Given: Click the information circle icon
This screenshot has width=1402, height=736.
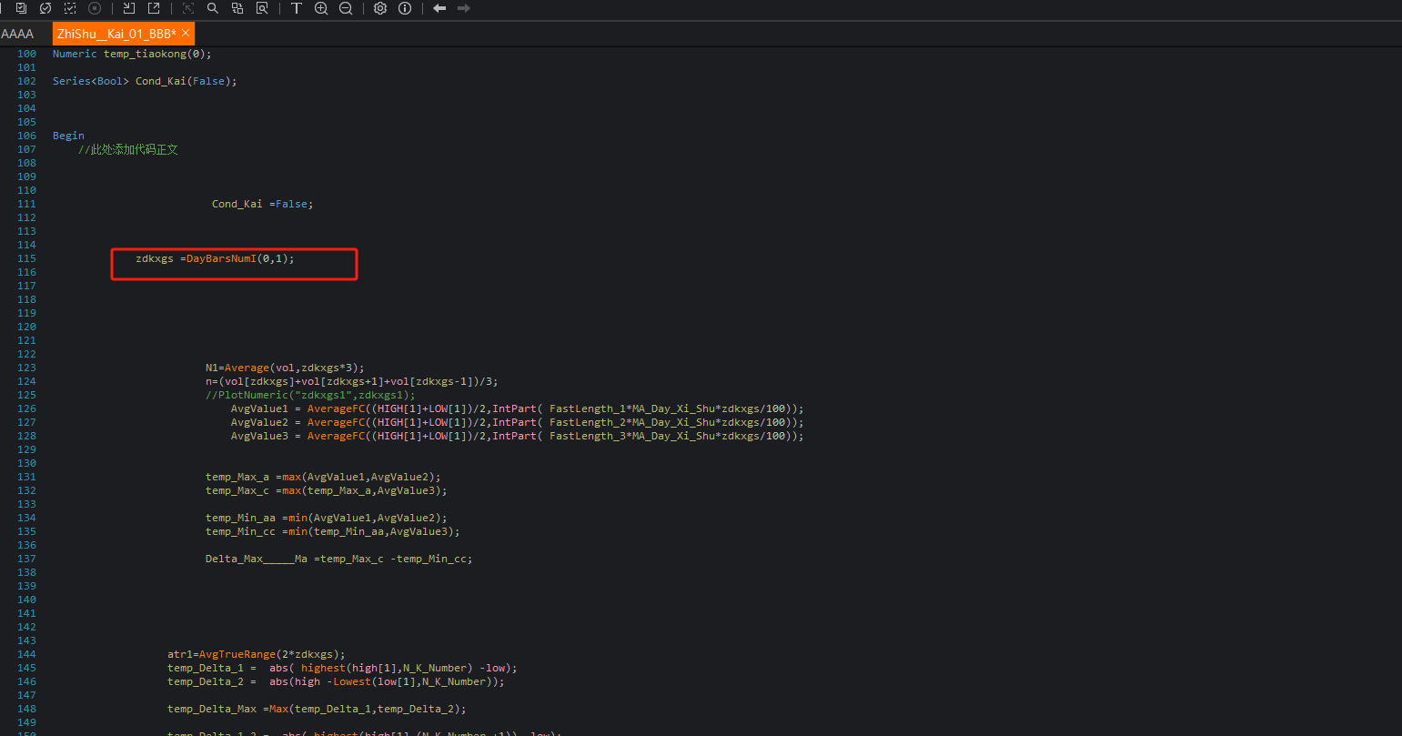Looking at the screenshot, I should tap(405, 8).
